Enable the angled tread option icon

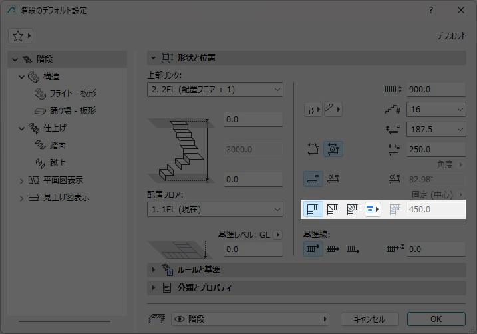point(333,178)
